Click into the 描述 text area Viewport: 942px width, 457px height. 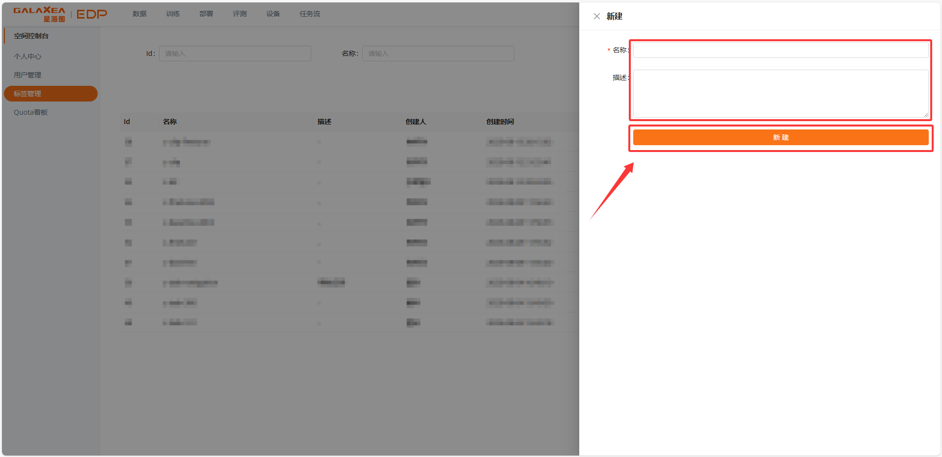780,93
